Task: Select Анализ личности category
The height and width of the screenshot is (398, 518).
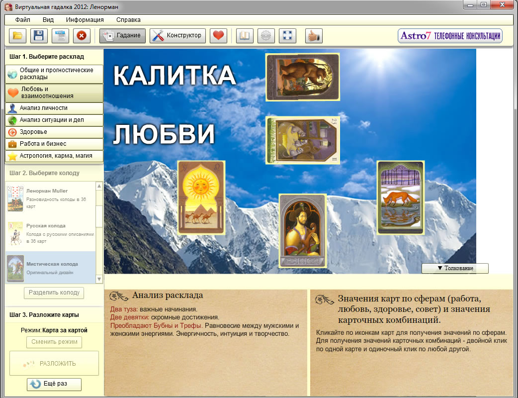Action: (x=55, y=108)
